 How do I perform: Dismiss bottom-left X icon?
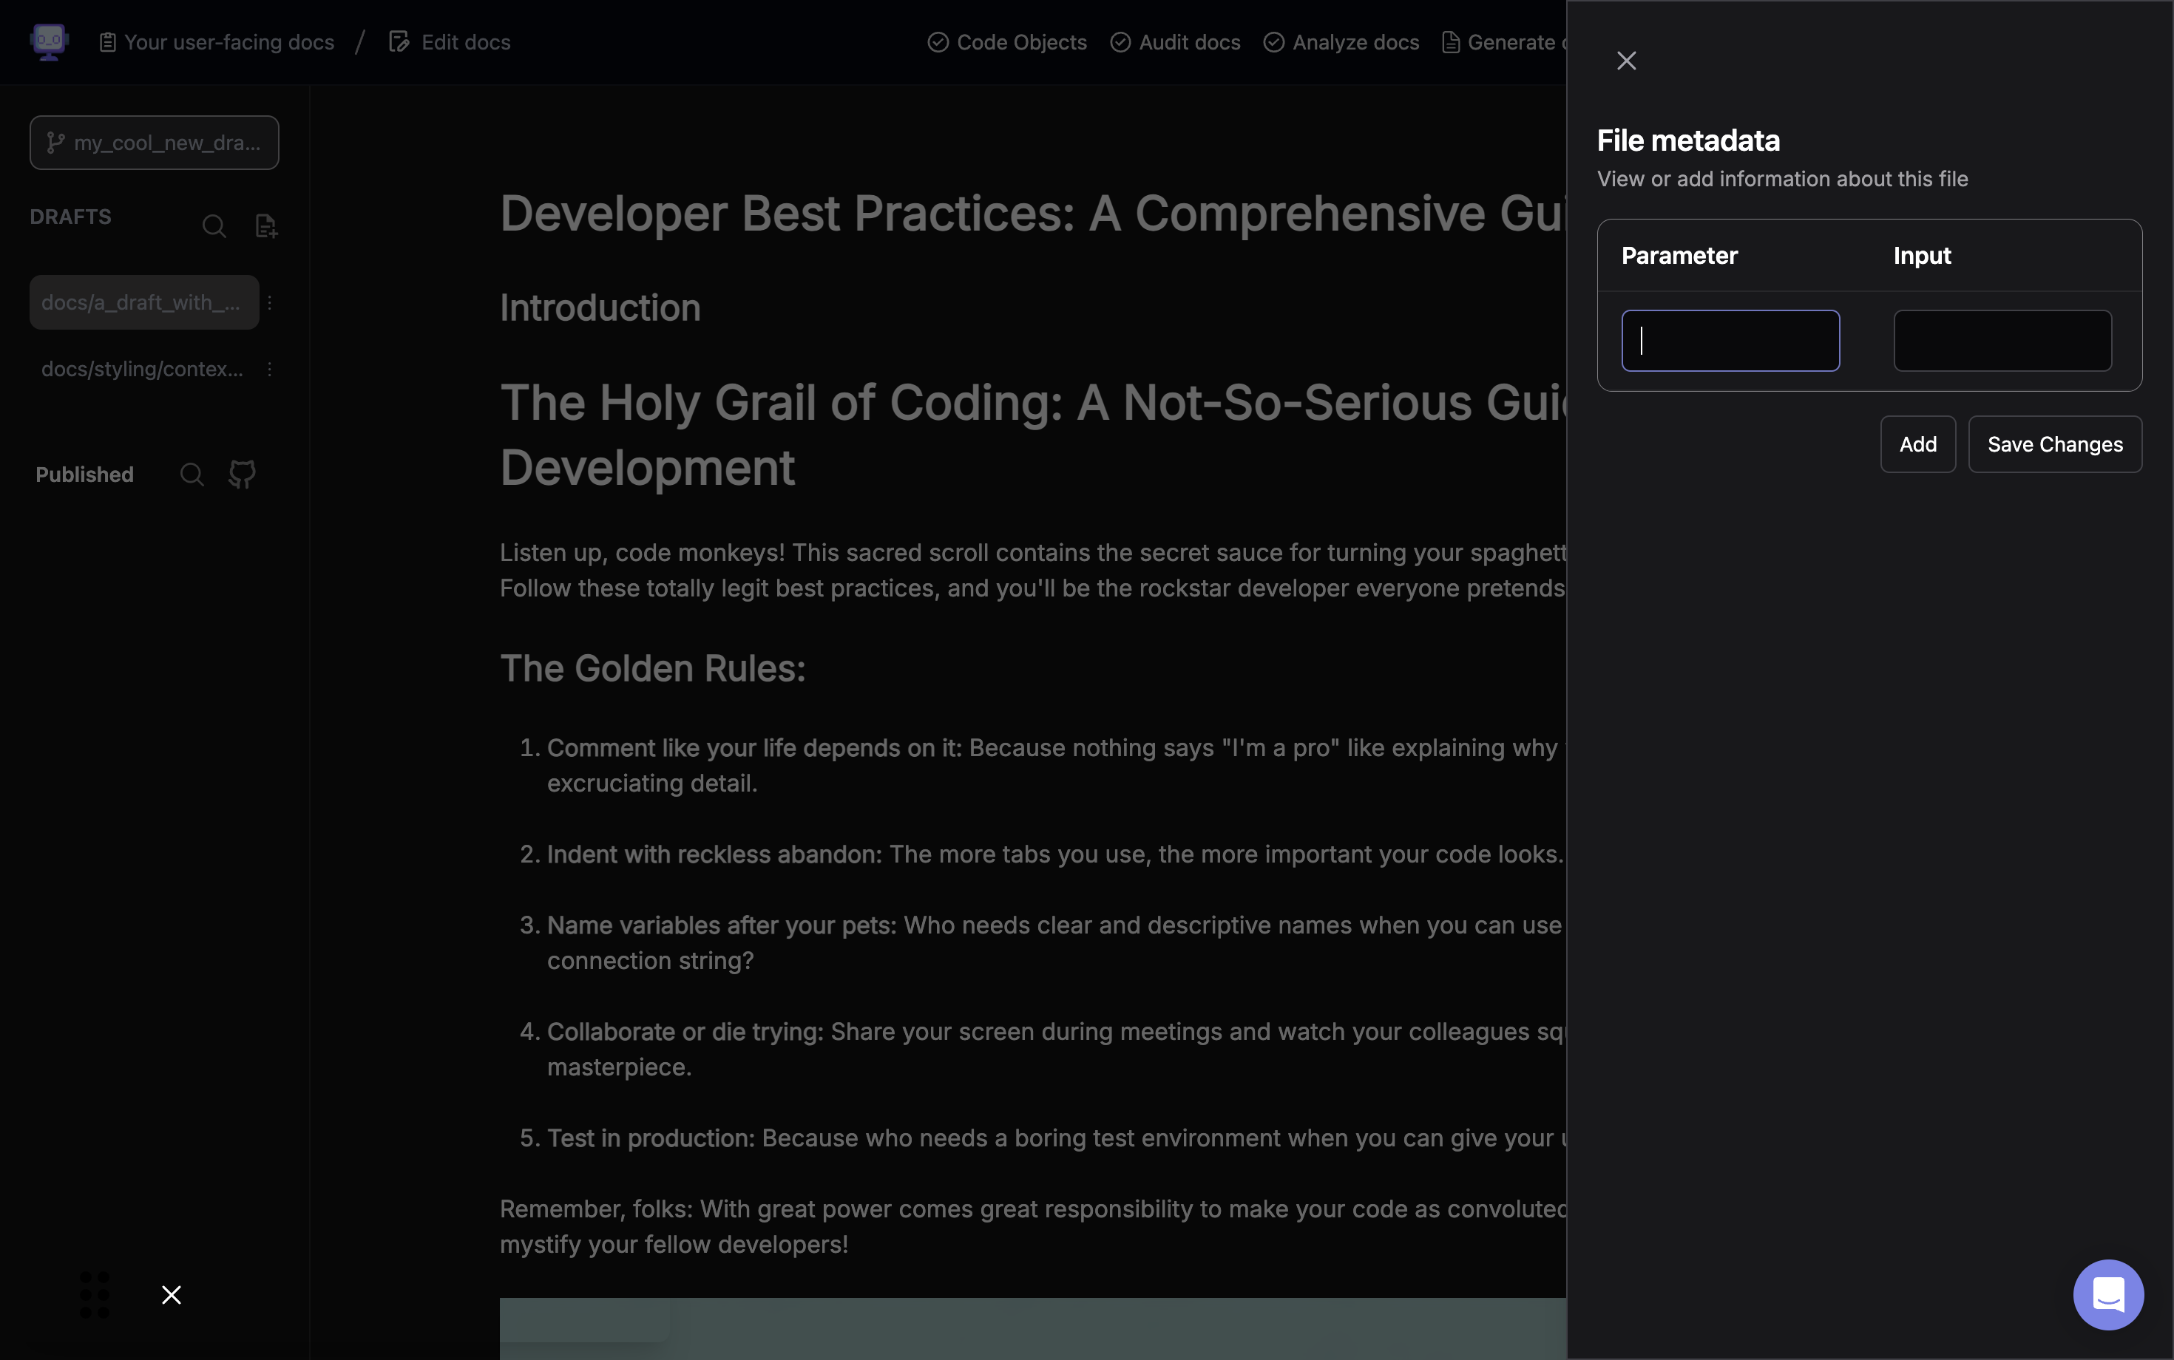point(171,1294)
